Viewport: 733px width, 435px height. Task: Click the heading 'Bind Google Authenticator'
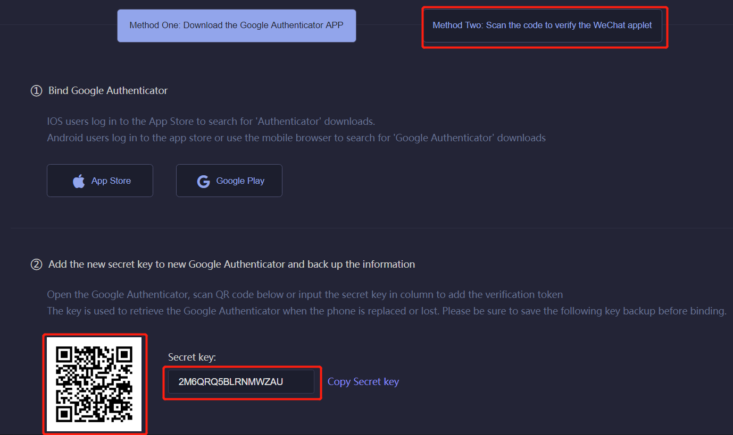(108, 91)
